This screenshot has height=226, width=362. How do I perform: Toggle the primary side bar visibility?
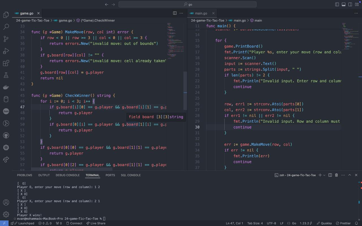point(337,5)
